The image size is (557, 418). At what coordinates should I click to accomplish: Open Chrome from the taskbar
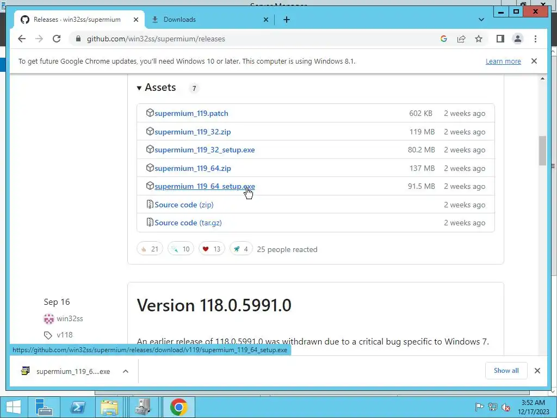tap(178, 407)
